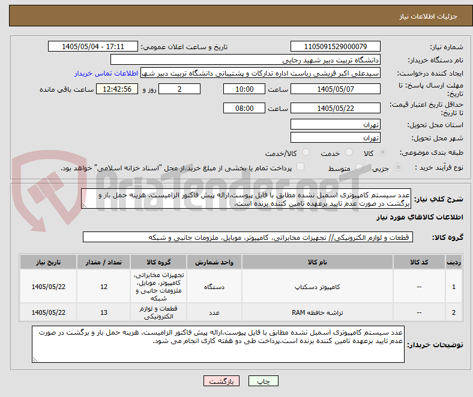Click the شرح کلی نیاز description textarea
This screenshot has width=473, height=397.
(246, 198)
